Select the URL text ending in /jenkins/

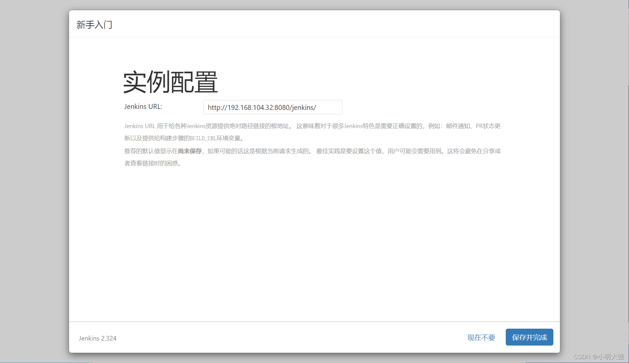[x=262, y=107]
